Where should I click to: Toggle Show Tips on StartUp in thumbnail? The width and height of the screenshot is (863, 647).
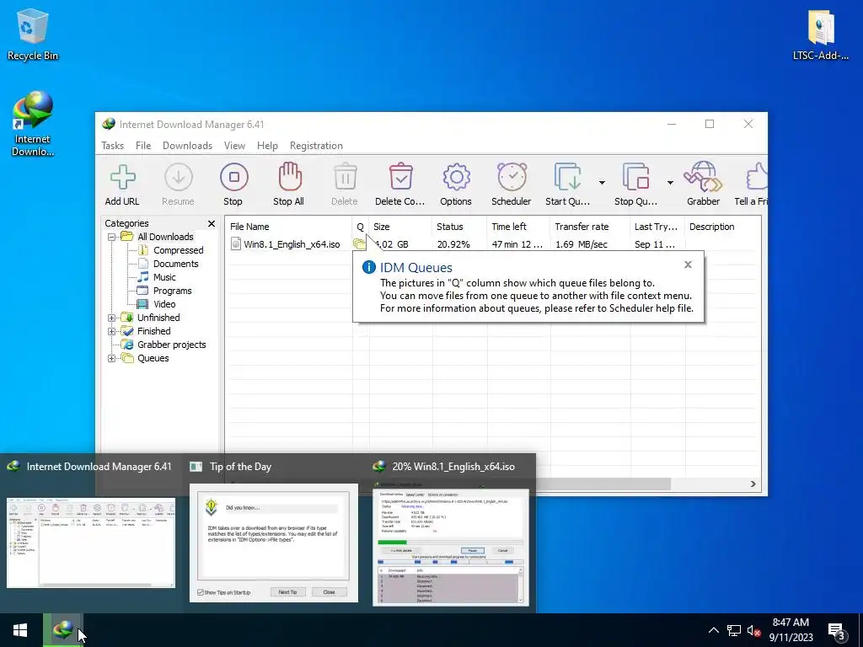[201, 592]
